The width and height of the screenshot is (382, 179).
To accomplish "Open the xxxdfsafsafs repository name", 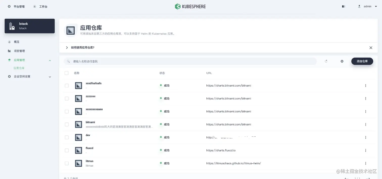I will point(93,83).
